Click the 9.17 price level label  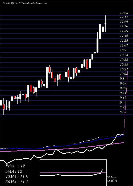tap(123, 98)
